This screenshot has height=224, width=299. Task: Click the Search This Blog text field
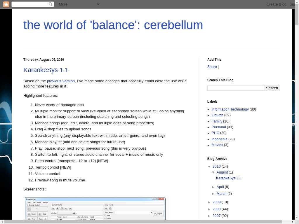tap(235, 88)
